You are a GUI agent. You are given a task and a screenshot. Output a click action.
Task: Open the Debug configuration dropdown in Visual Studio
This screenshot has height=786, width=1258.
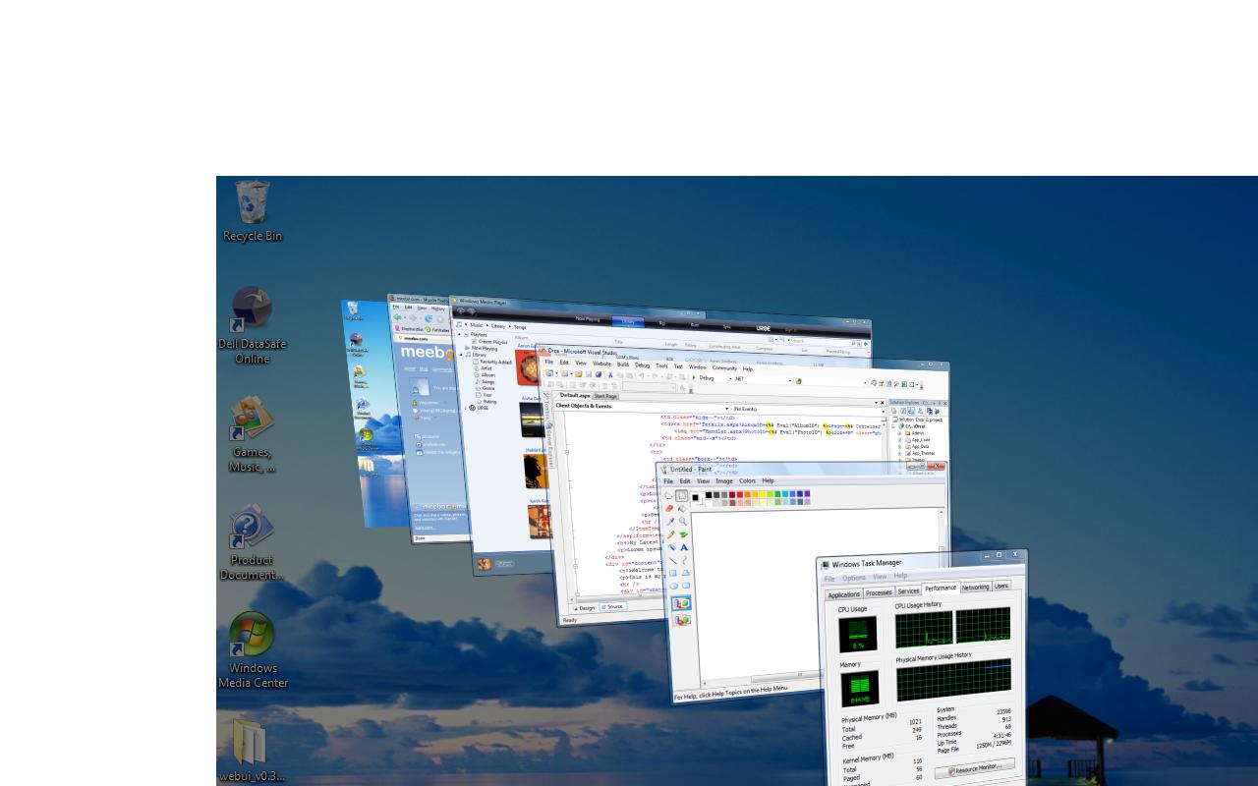pyautogui.click(x=715, y=378)
